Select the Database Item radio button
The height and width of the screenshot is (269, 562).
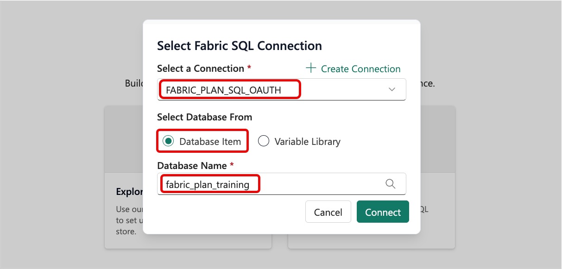tap(168, 141)
